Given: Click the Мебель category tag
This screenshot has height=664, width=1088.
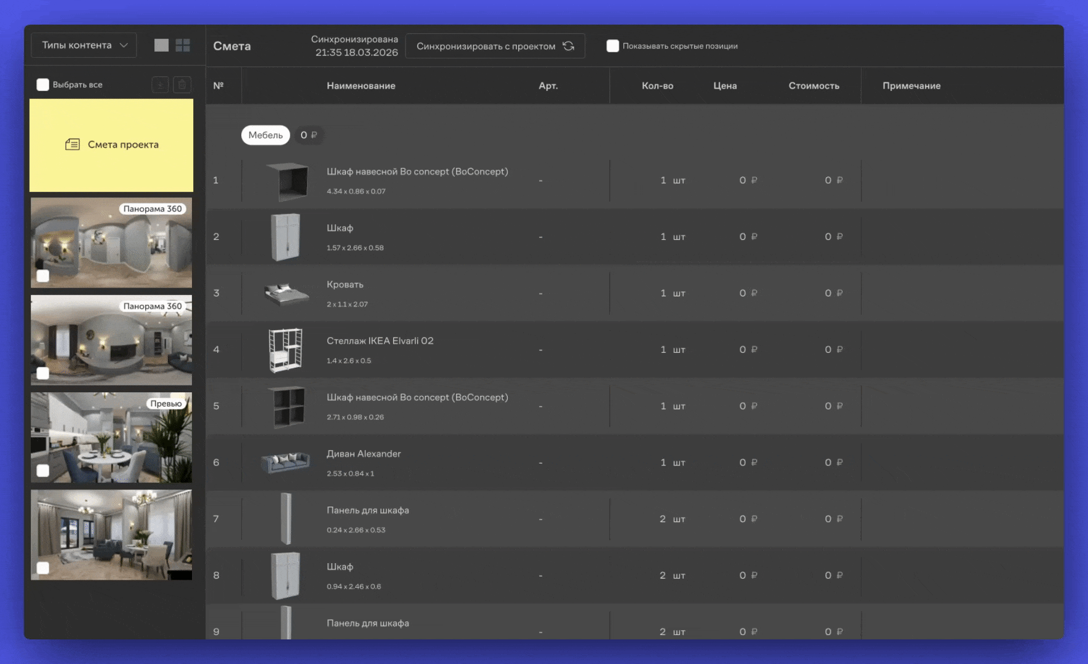Looking at the screenshot, I should pos(265,135).
